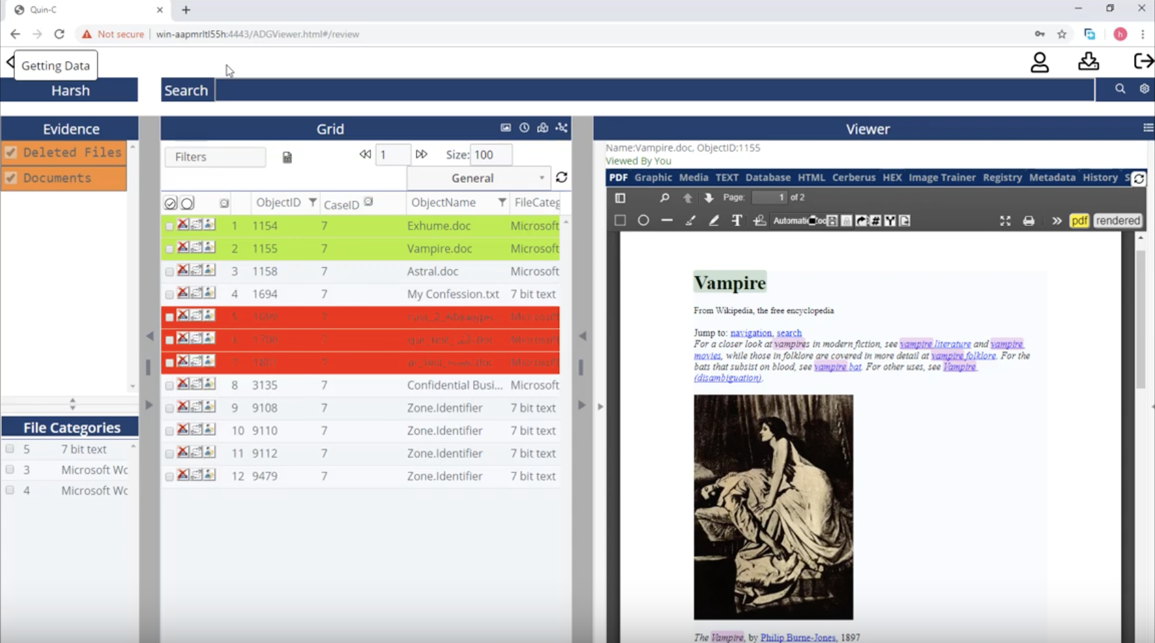Screen dimensions: 1155x643
Task: Expand panel arrow between Evidence and Grid
Action: [x=150, y=404]
